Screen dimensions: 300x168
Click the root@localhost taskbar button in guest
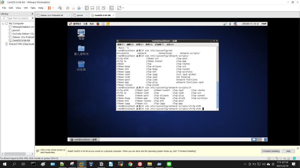pos(84,140)
